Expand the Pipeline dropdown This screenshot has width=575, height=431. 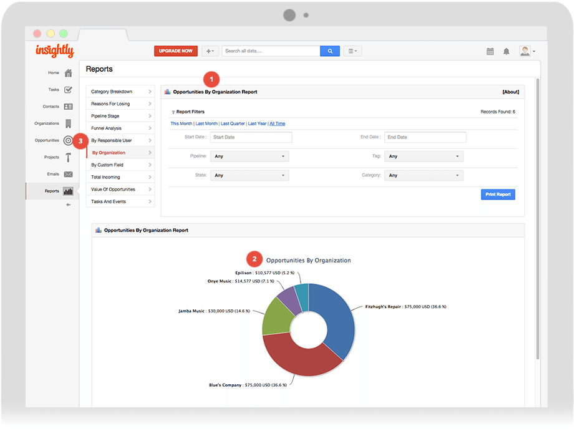click(249, 157)
